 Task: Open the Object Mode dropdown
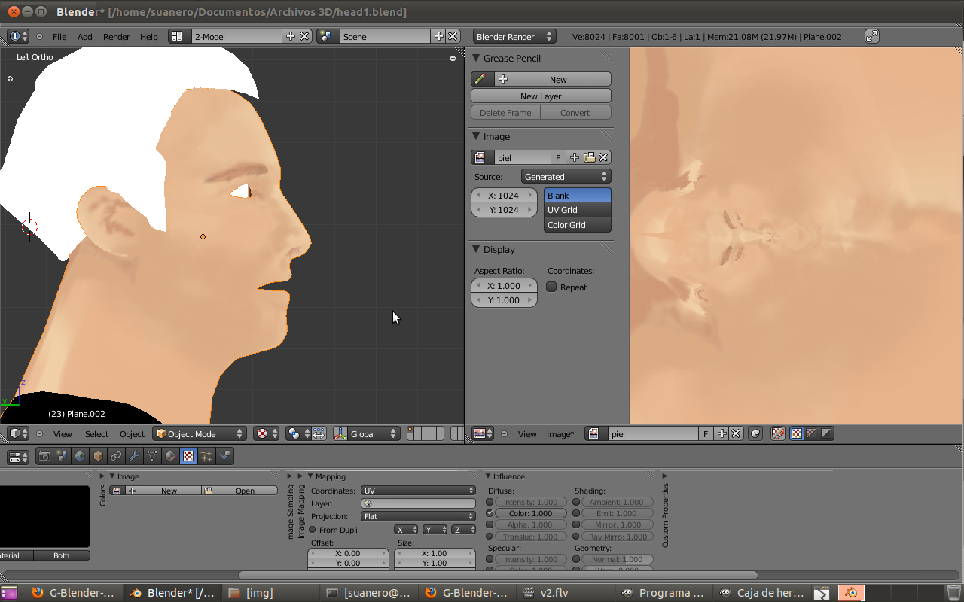200,434
